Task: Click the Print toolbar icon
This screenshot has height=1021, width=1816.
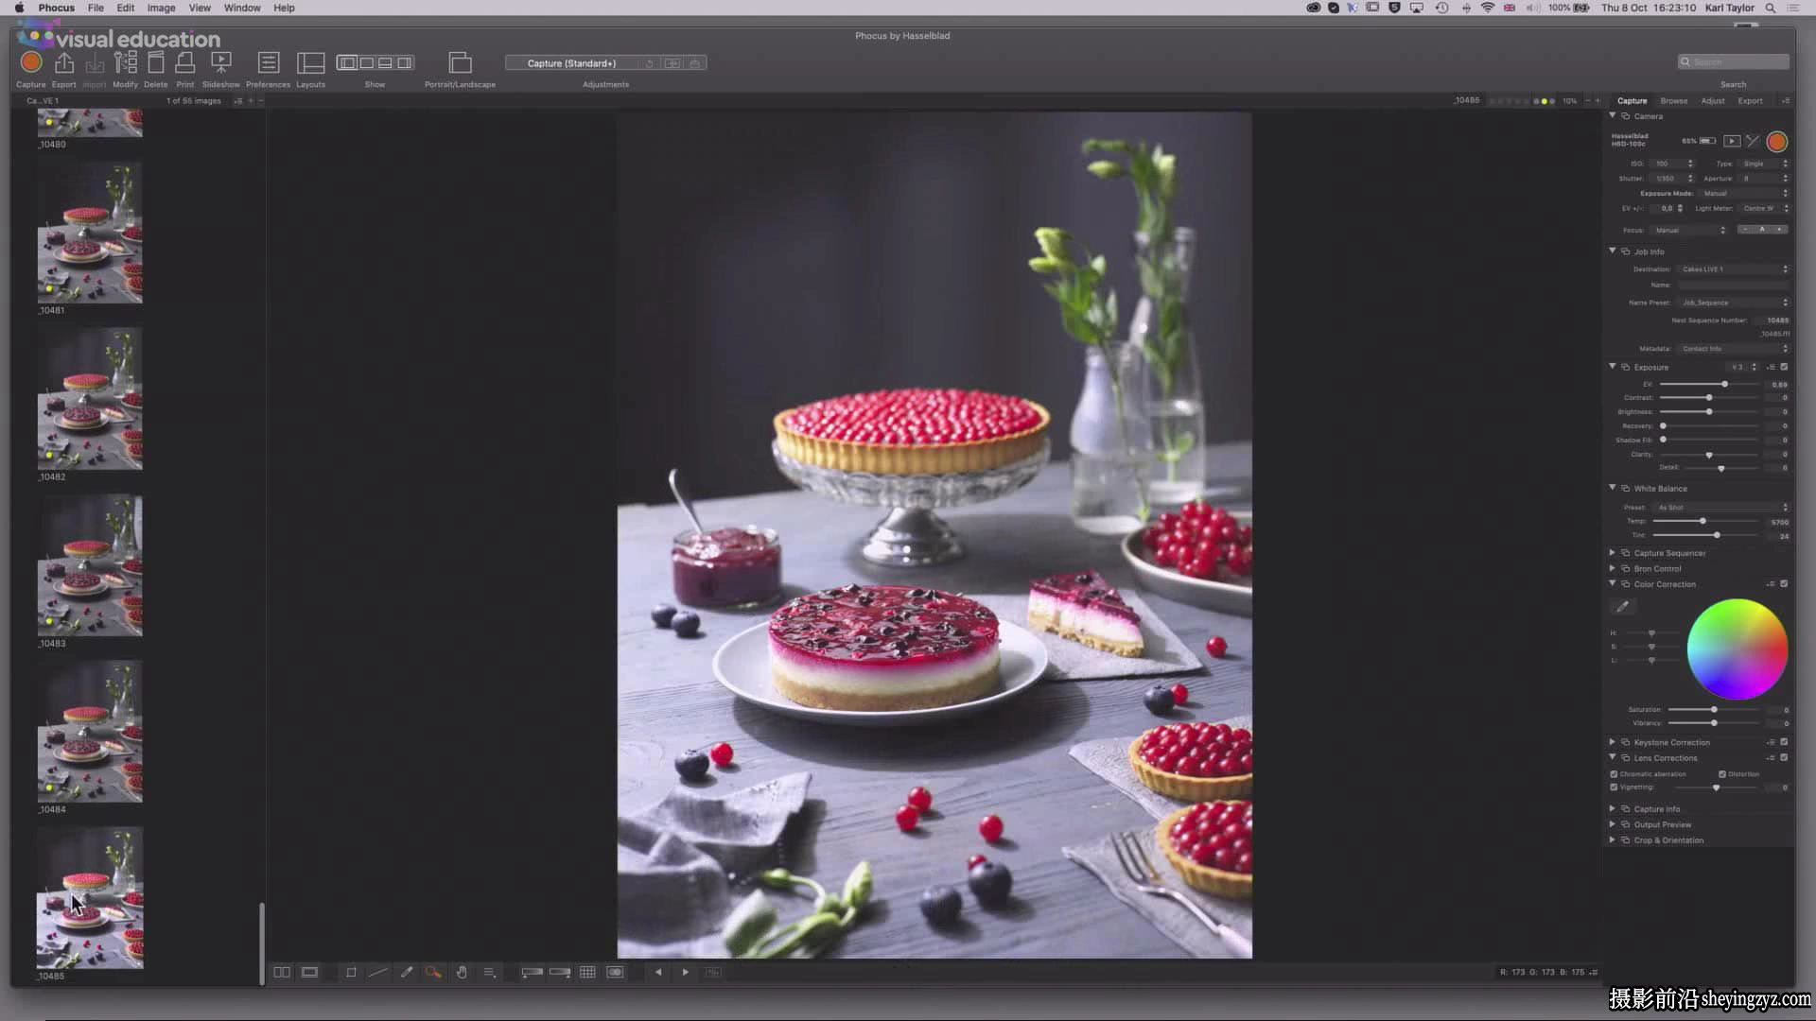Action: point(185,62)
